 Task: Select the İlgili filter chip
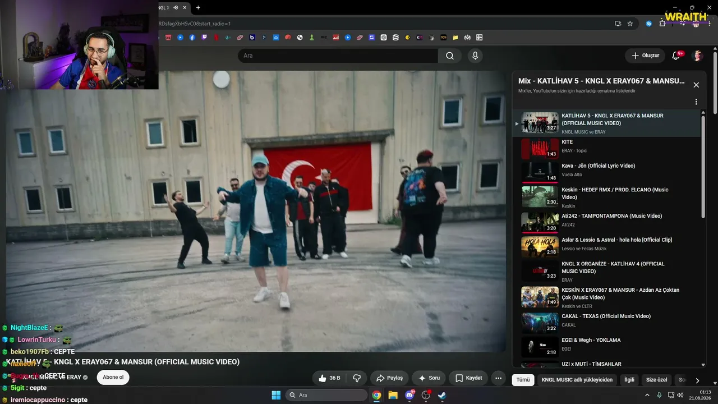pyautogui.click(x=629, y=380)
